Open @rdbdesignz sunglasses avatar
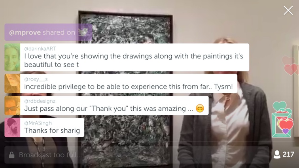This screenshot has width=299, height=168. [x=12, y=106]
